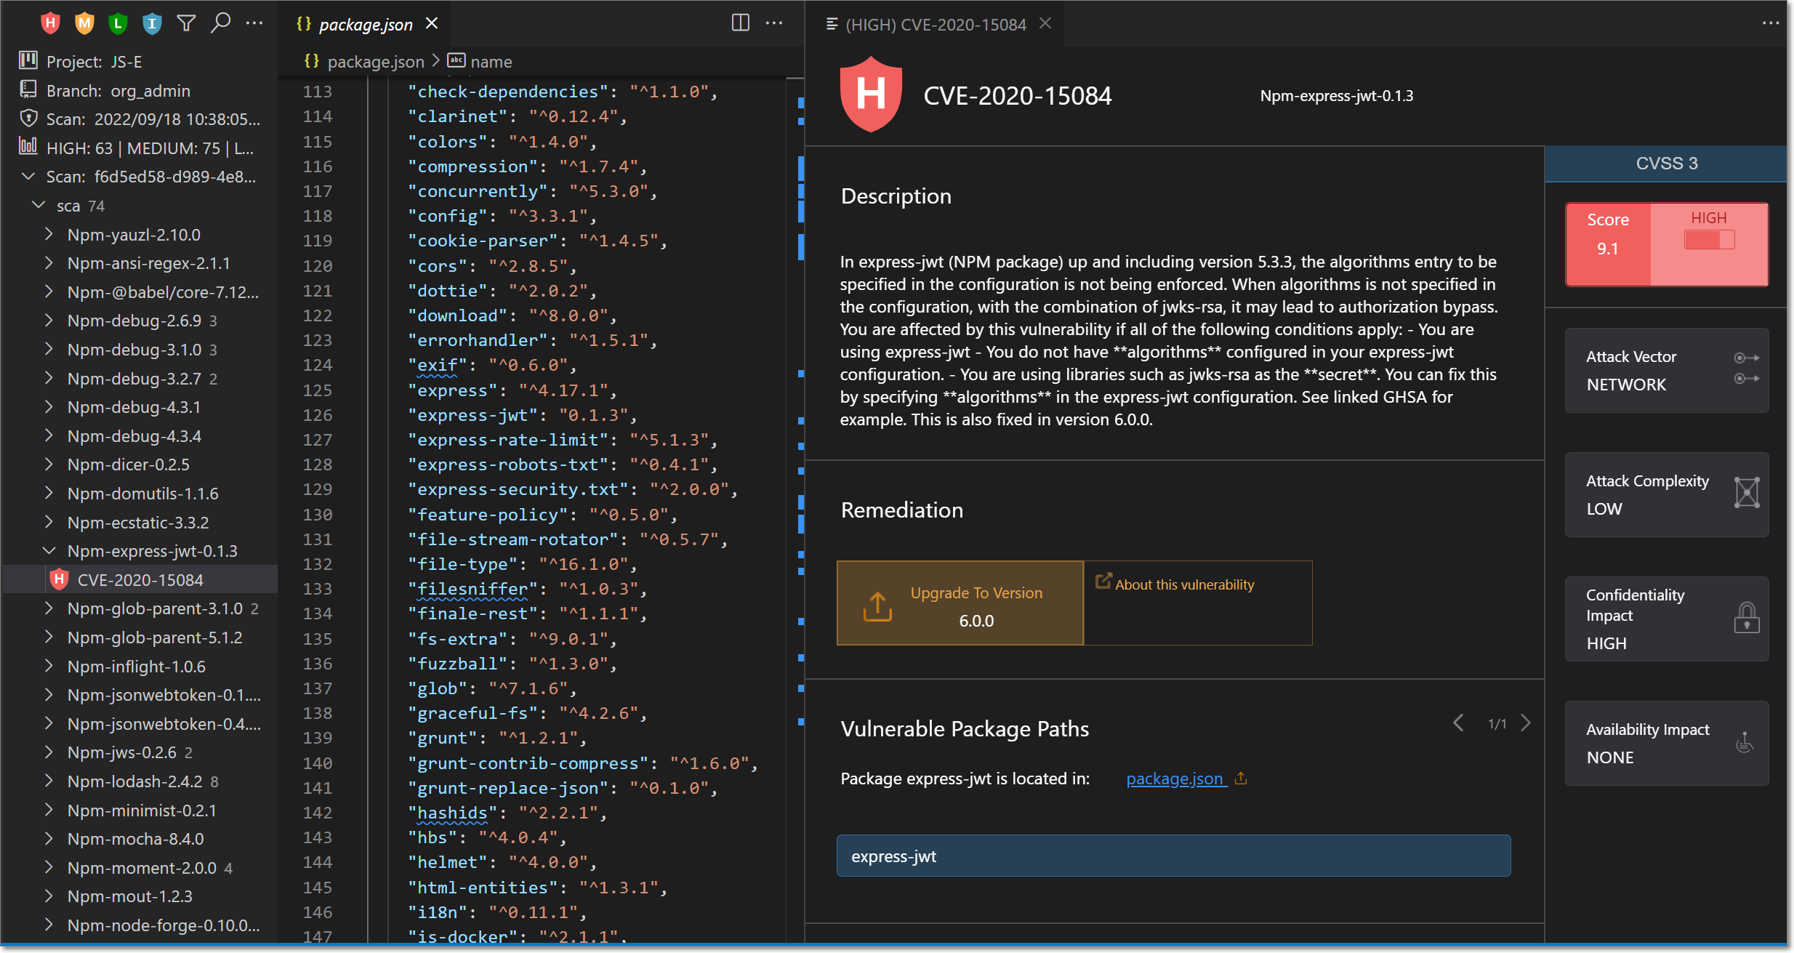Go to next vulnerable package path

click(1526, 723)
